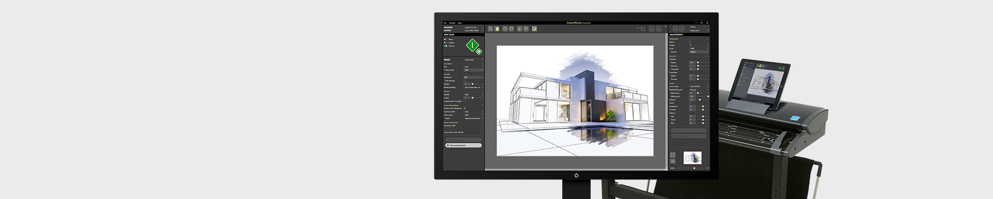Check Compensate for margin checkbox
The width and height of the screenshot is (993, 199).
pyautogui.click(x=465, y=101)
